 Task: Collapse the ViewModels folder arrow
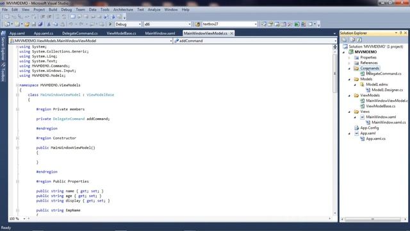349,96
